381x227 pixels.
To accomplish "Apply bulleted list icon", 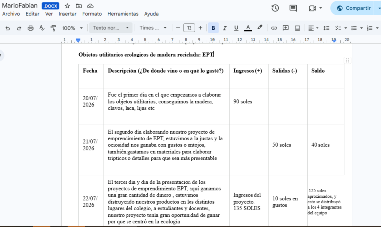I will point(354,28).
